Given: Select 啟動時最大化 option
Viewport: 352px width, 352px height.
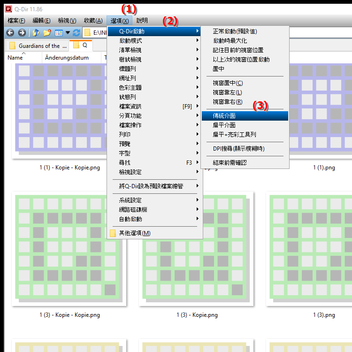Looking at the screenshot, I should click(x=245, y=41).
